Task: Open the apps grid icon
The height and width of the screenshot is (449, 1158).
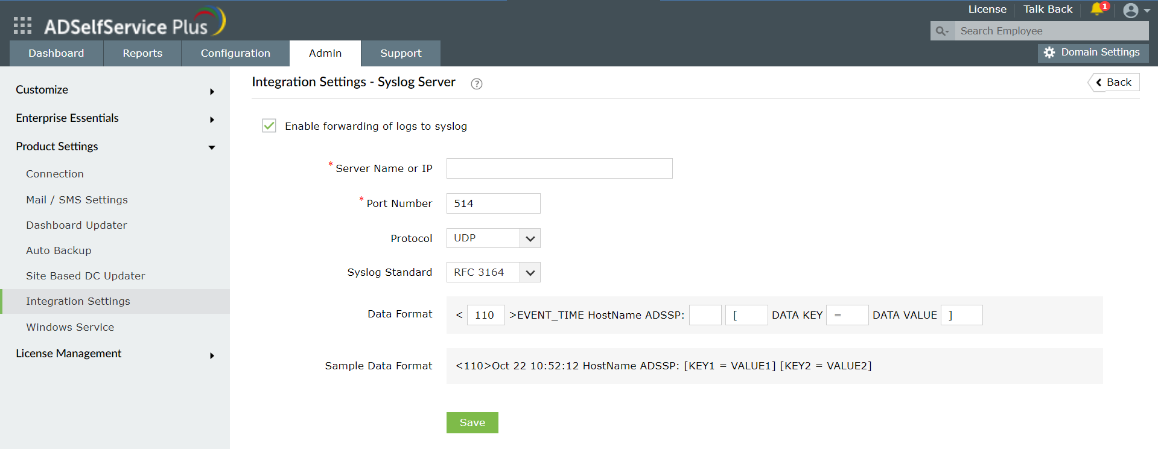Action: click(22, 25)
